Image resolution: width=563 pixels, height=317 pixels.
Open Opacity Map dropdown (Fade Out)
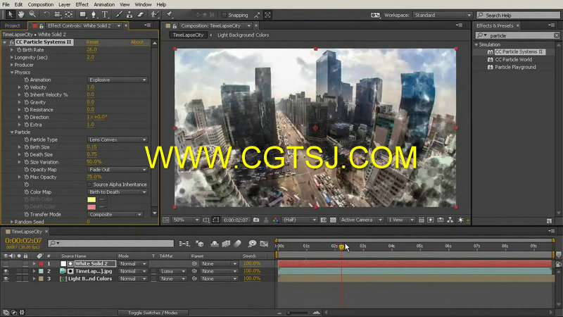[118, 170]
